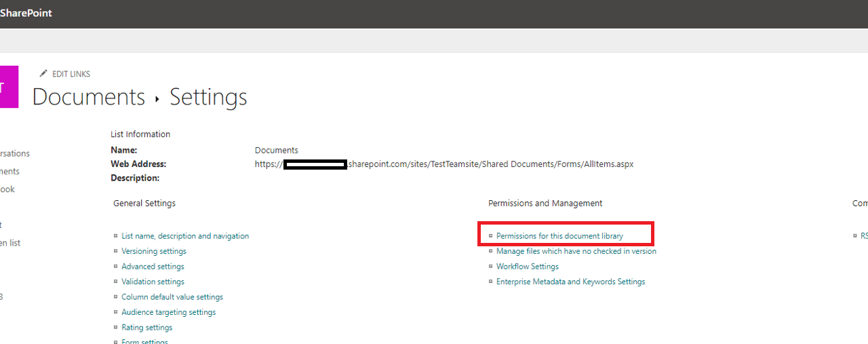Click the Permissions and Management heading
This screenshot has height=344, width=868.
(545, 203)
